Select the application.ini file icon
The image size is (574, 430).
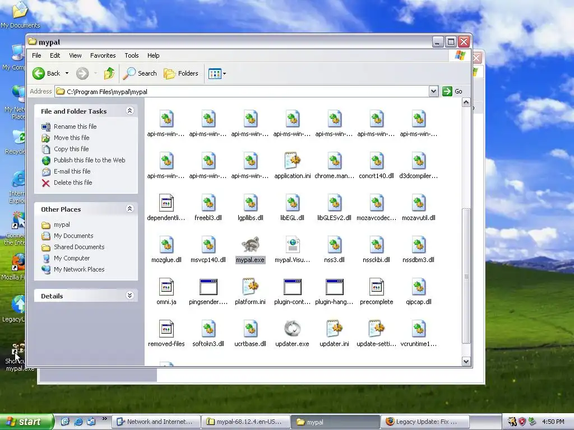coord(293,161)
